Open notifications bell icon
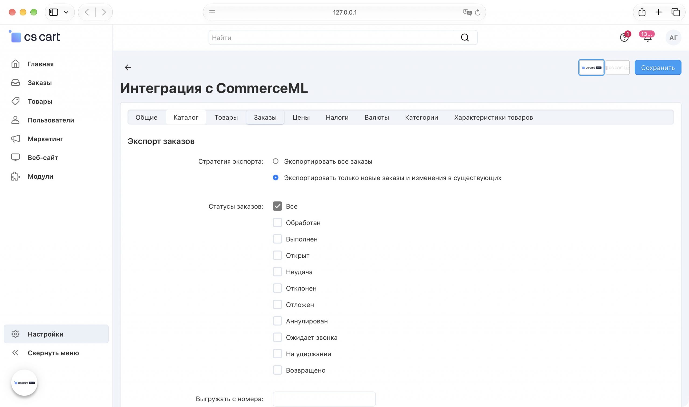 647,37
